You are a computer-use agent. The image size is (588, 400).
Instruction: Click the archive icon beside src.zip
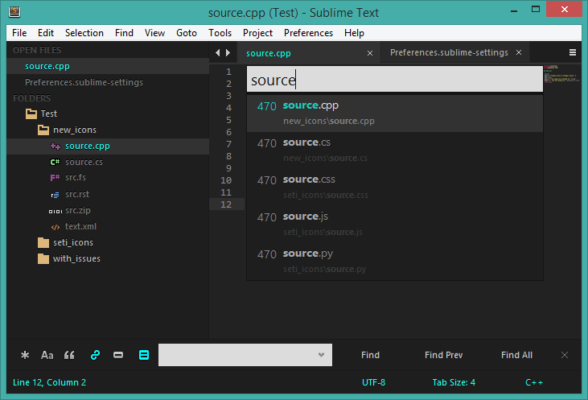pyautogui.click(x=56, y=211)
